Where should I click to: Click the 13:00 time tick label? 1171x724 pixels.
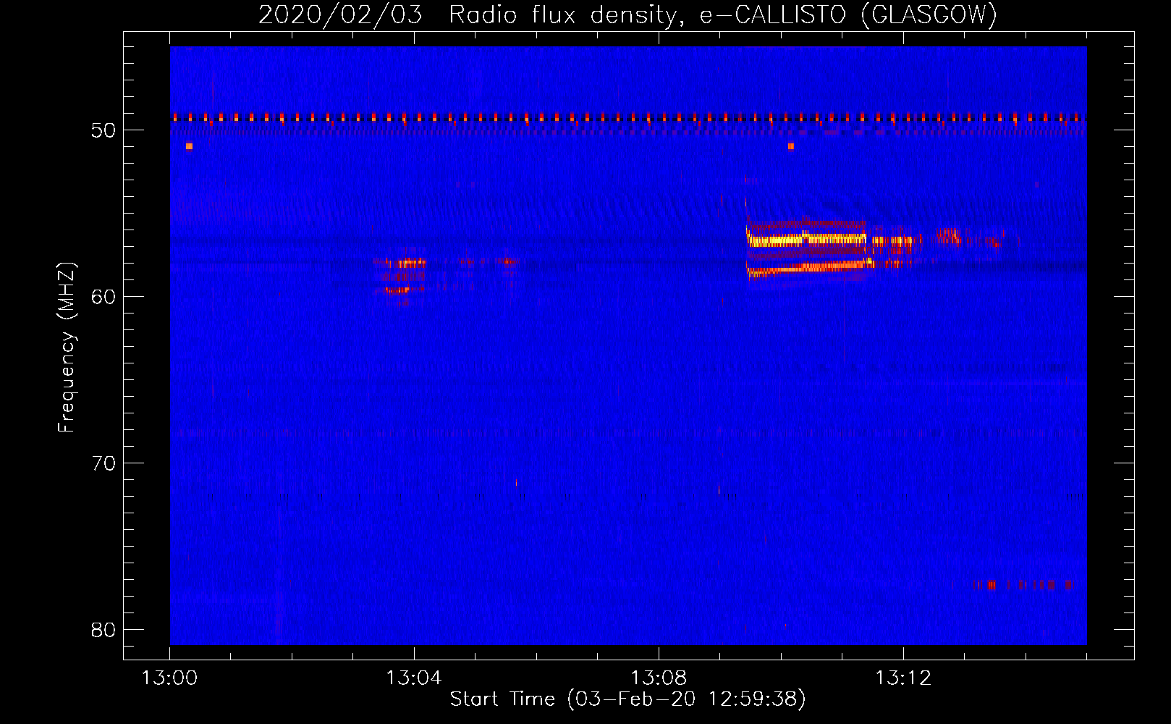pos(169,678)
